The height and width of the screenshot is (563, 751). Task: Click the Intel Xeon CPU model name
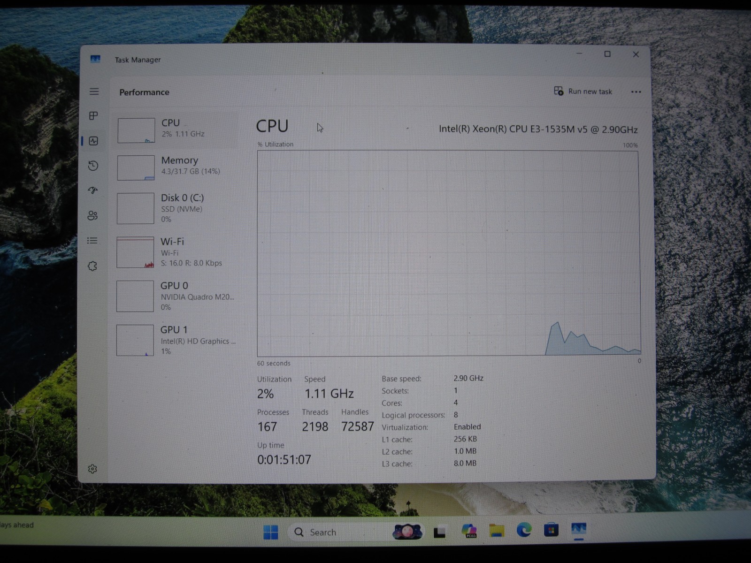coord(538,129)
